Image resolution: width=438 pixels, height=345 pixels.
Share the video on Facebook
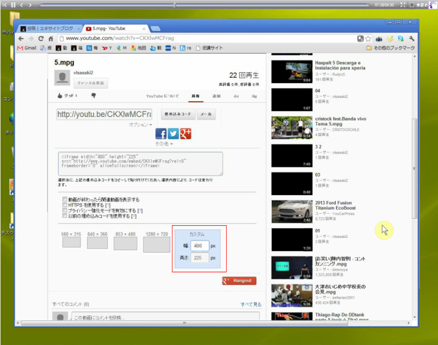[161, 134]
